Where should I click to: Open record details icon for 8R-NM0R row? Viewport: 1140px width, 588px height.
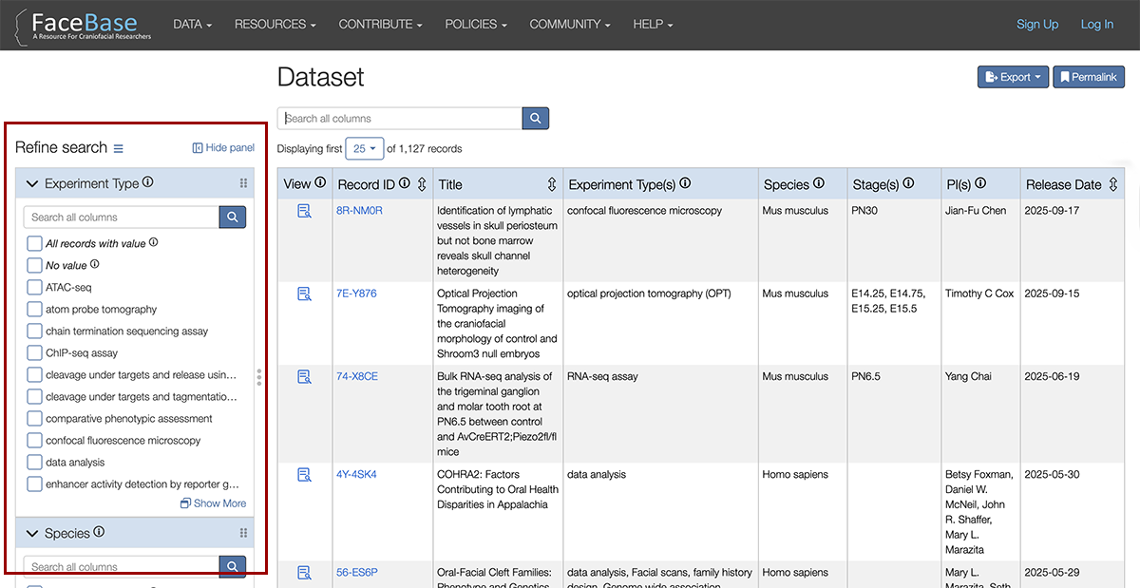[304, 210]
